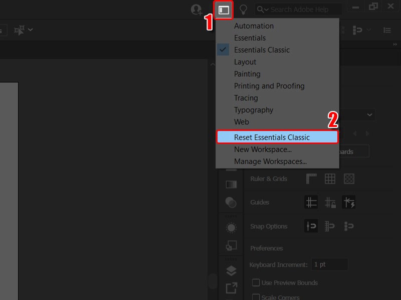Screen dimensions: 401x300
Task: Check the Use Preview Bounds checkbox
Action: (x=256, y=282)
